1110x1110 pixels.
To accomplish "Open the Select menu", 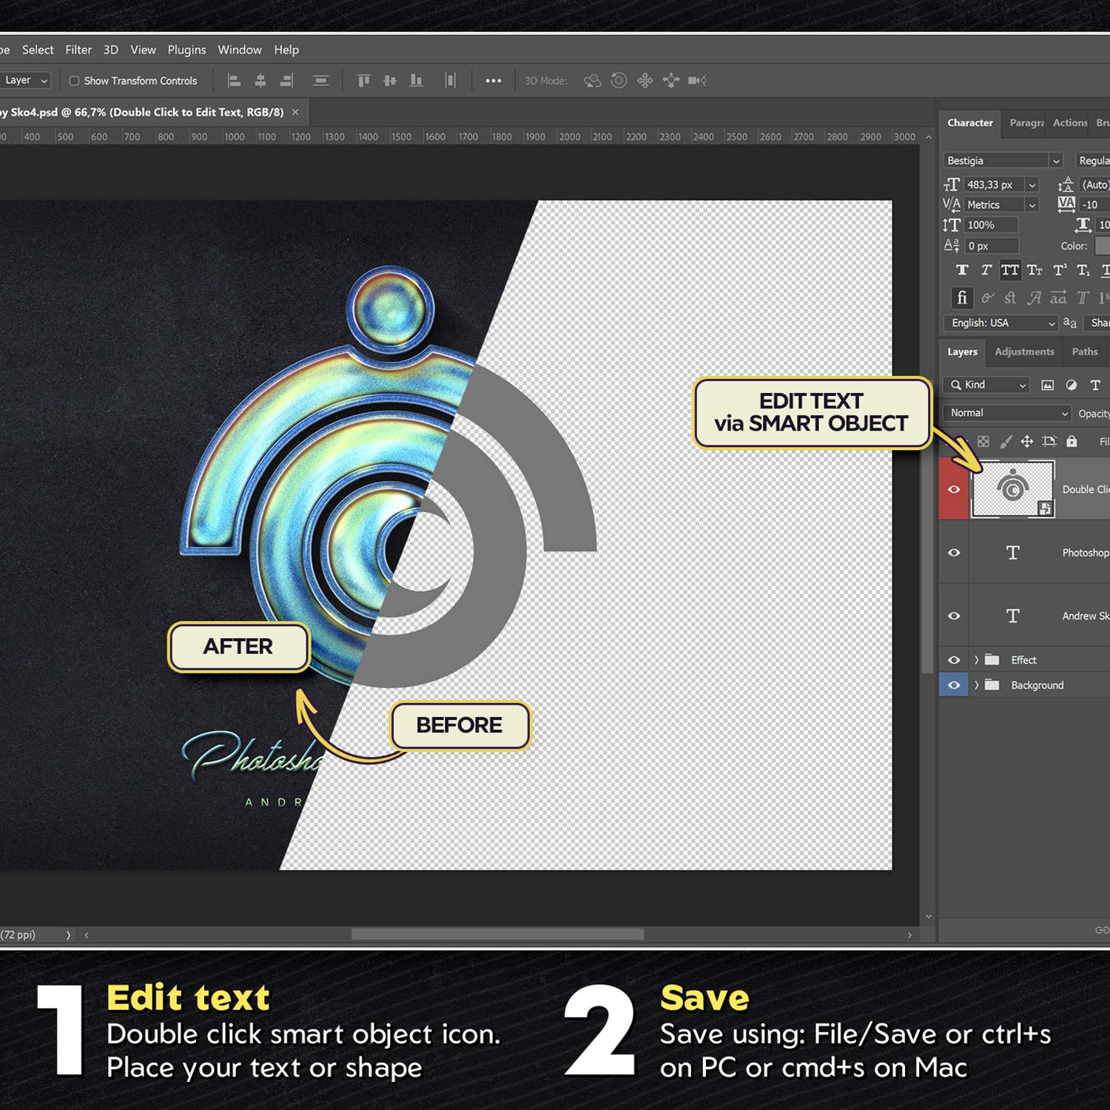I will click(x=38, y=50).
